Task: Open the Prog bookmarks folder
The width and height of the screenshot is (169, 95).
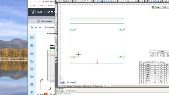Action: pos(33,6)
